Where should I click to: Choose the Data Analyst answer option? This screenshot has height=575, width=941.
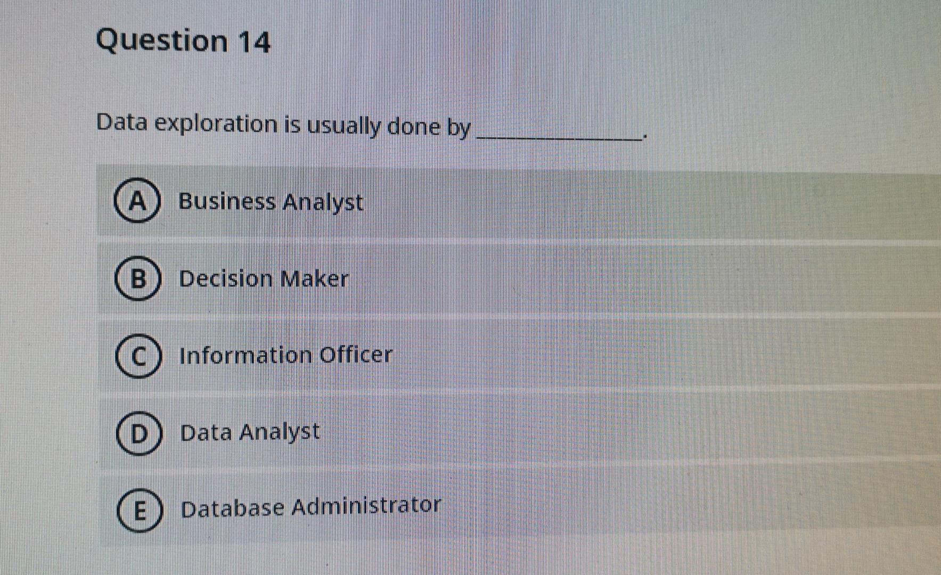click(x=249, y=431)
